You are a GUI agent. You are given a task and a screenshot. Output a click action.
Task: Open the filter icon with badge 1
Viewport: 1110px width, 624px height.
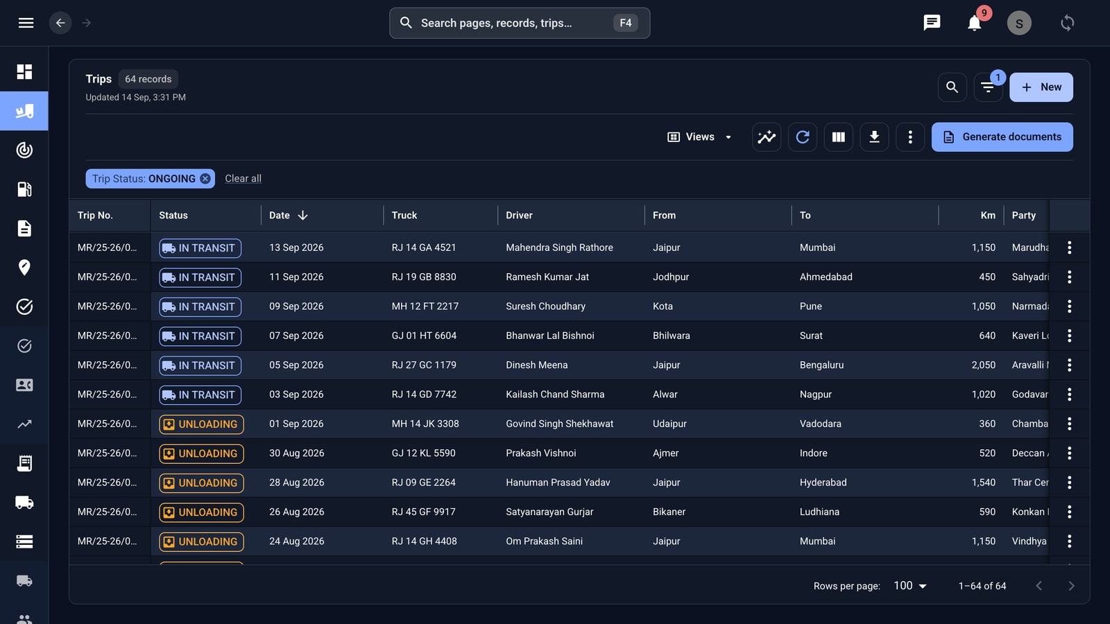tap(987, 87)
